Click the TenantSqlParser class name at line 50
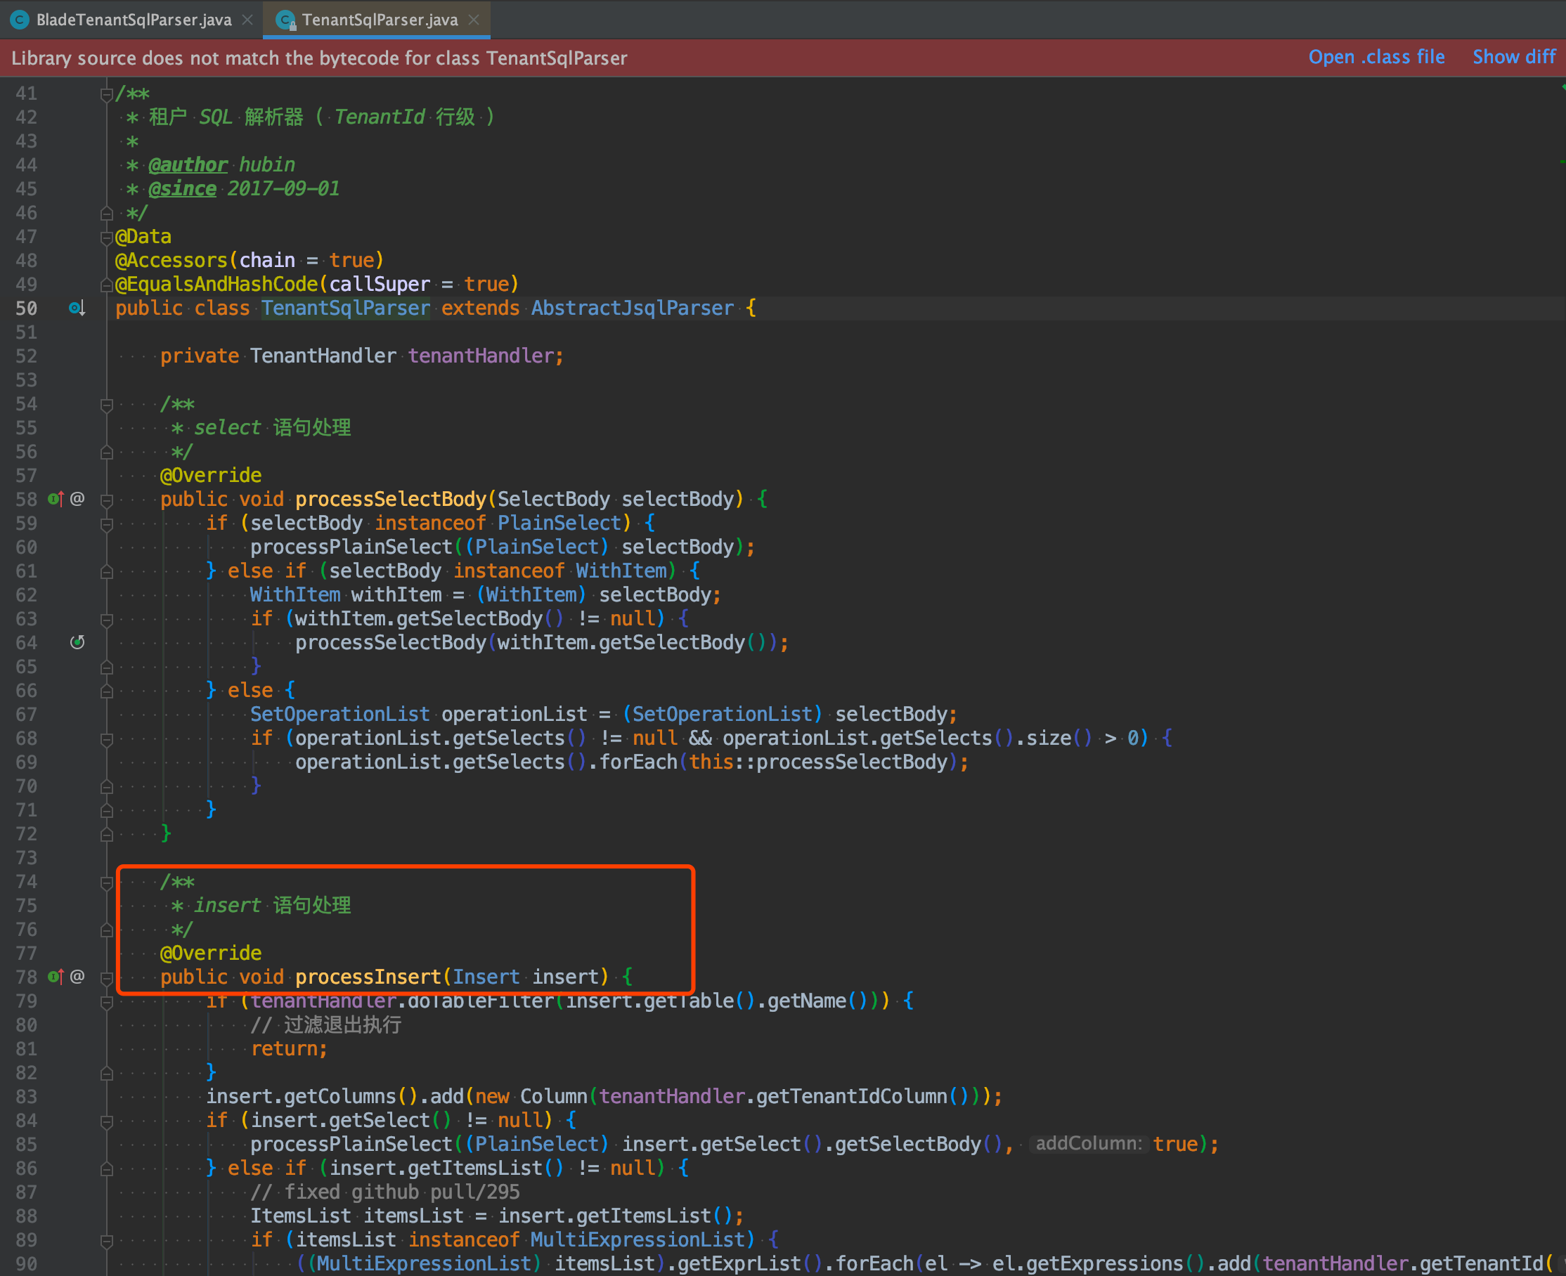The image size is (1566, 1276). coord(346,308)
